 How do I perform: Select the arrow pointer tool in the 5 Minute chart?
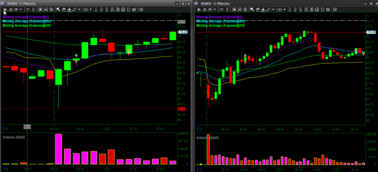(59, 9)
